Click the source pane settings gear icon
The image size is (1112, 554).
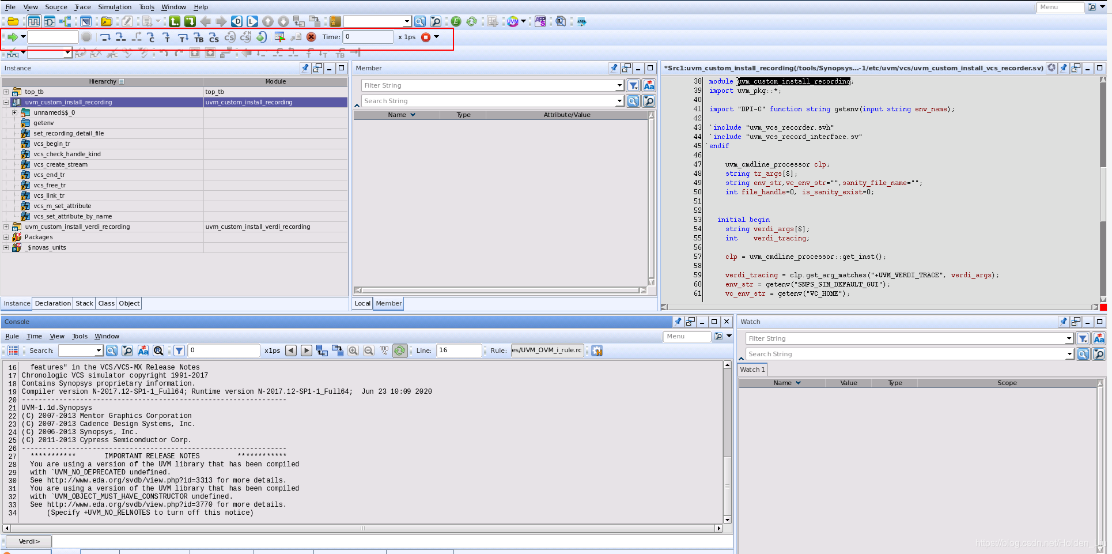(x=1052, y=68)
